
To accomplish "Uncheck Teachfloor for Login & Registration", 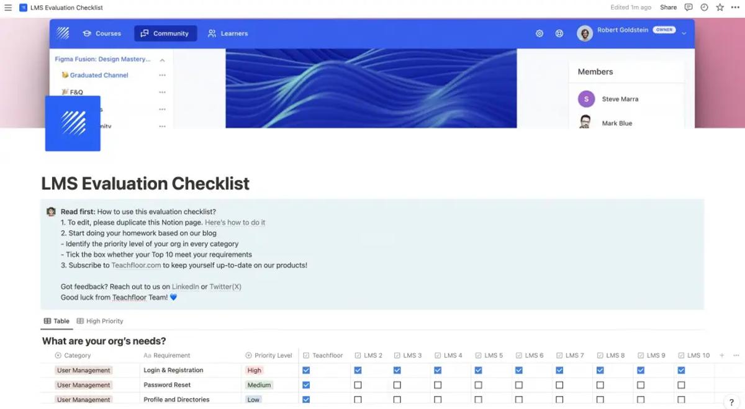I will click(306, 371).
